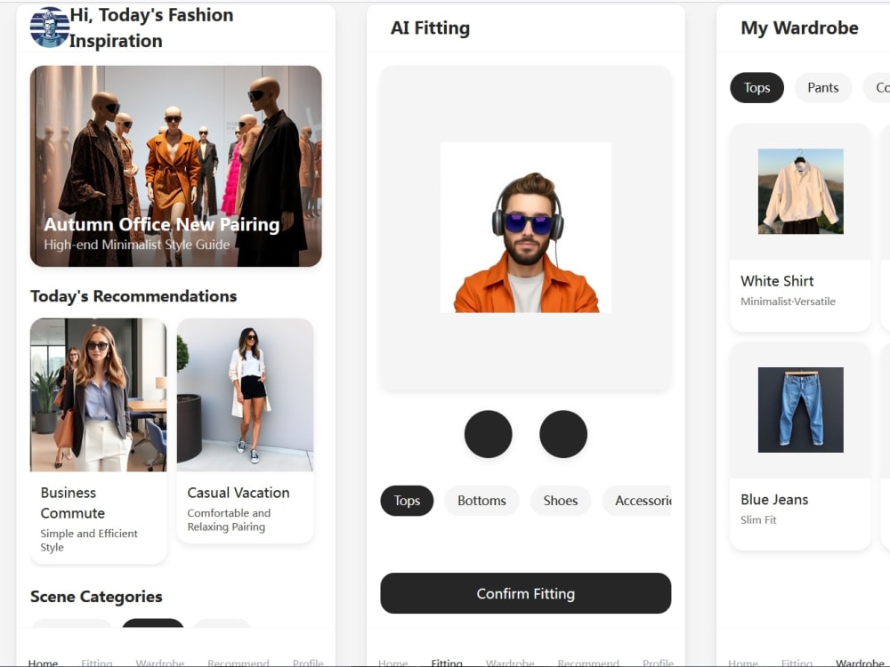Open the White Shirt item photo
This screenshot has width=890, height=667.
800,191
